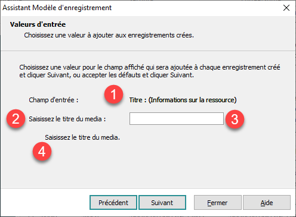Screen dimensions: 296x217
Task: Click the "Saisissez le titre du media :" field label
Action: (x=67, y=119)
